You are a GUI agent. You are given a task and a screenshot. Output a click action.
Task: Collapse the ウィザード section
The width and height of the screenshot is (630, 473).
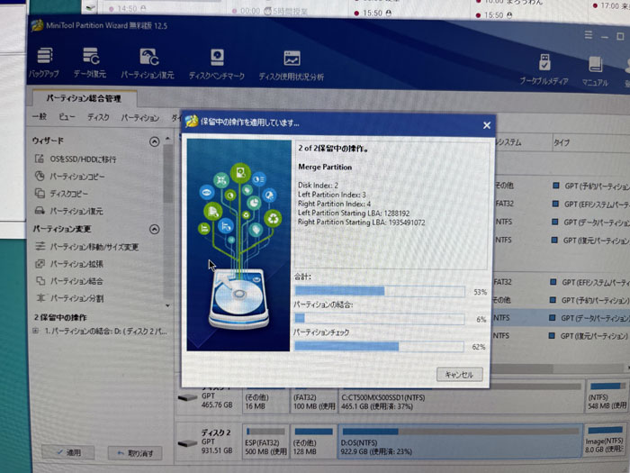pyautogui.click(x=154, y=141)
